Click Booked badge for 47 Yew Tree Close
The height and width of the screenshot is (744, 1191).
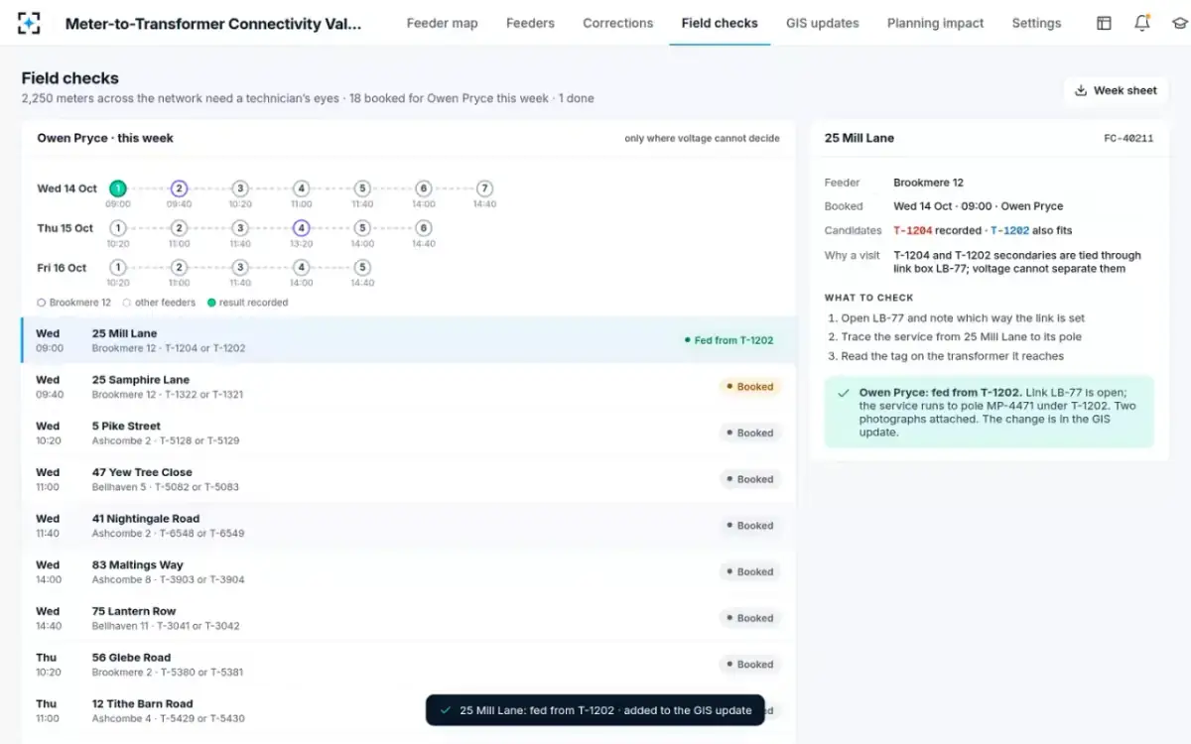coord(750,479)
